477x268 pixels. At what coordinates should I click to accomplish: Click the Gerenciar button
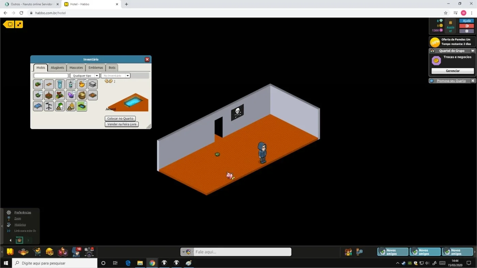[x=452, y=71]
